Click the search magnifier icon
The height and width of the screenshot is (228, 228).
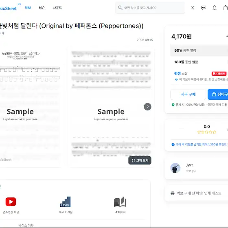click(120, 8)
